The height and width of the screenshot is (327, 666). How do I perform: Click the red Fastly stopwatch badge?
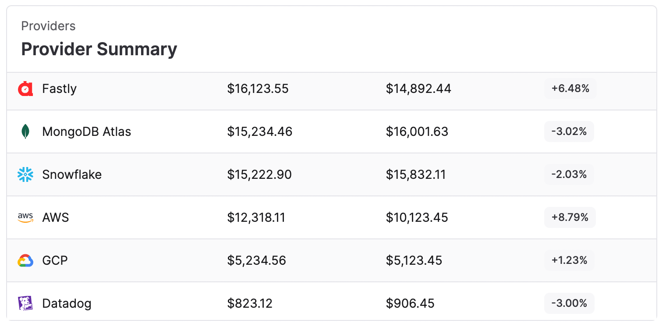point(25,89)
